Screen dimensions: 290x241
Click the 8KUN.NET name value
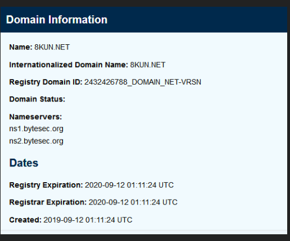[x=52, y=47]
